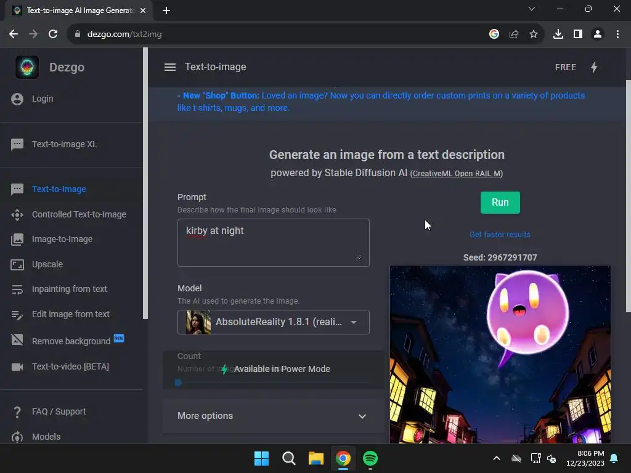Open Inpainting from text page
The image size is (631, 473).
[x=69, y=289]
